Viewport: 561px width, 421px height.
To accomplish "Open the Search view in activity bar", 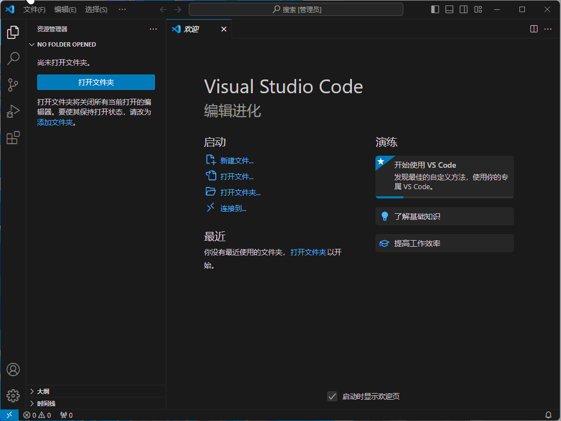I will [x=13, y=59].
